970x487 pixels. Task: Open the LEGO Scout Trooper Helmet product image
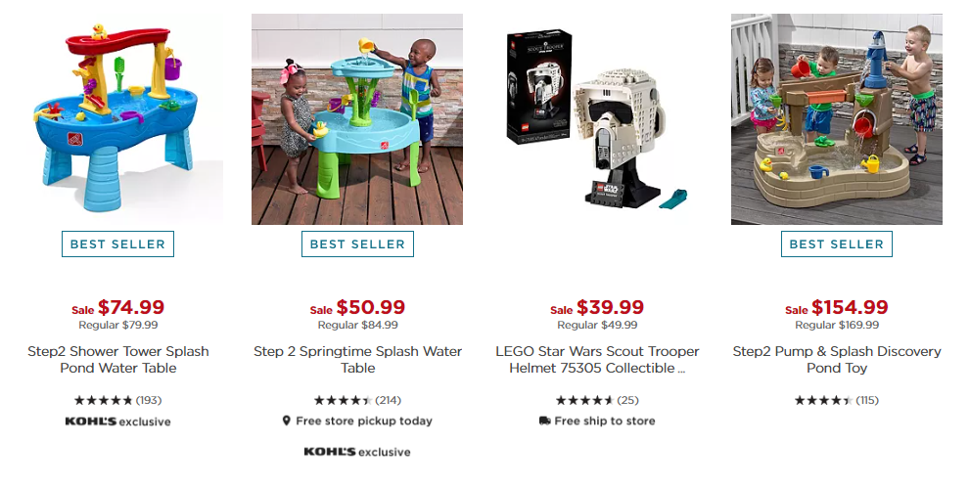click(x=597, y=119)
